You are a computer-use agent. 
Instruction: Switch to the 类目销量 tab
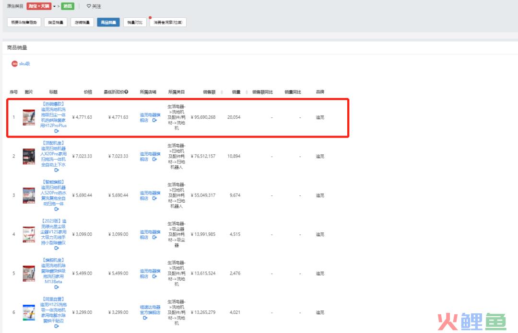click(x=56, y=22)
